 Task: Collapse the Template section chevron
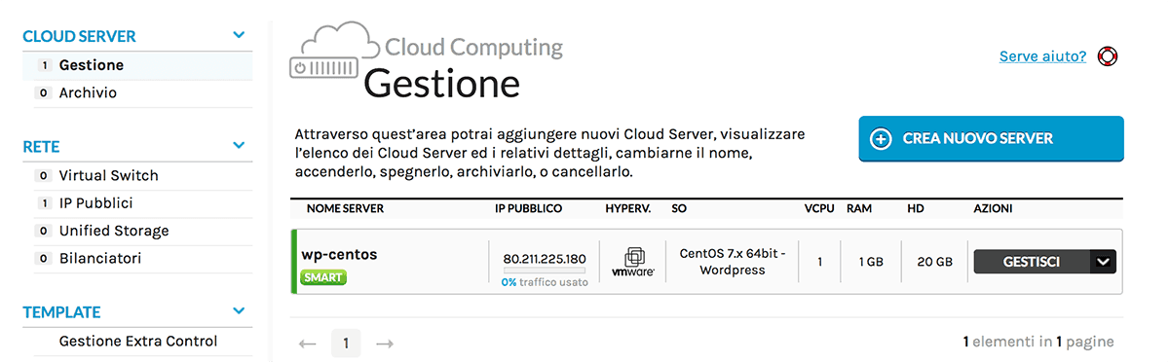[240, 311]
